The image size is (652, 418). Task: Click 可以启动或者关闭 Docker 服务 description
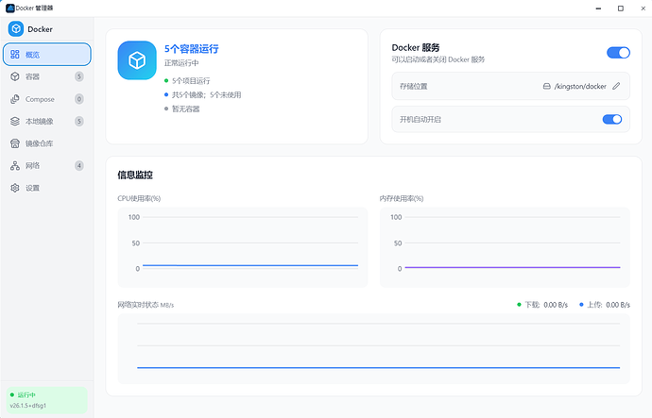(438, 59)
